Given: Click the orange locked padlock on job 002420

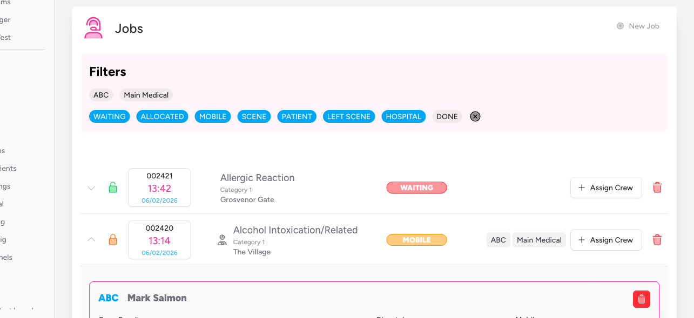Looking at the screenshot, I should coord(113,240).
